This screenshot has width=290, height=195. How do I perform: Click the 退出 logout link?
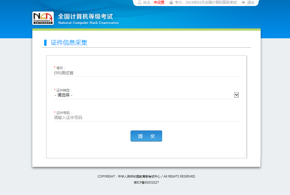click(251, 2)
